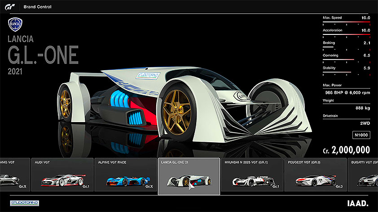Click the Acceleration rating bar
The height and width of the screenshot is (212, 378).
click(x=347, y=34)
